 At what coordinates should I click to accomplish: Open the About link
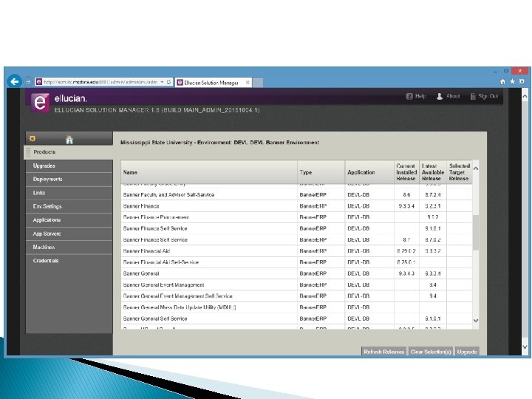tap(448, 96)
